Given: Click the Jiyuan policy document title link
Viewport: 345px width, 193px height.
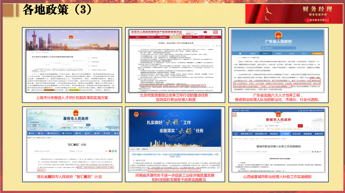Looking at the screenshot, I should [175, 156].
